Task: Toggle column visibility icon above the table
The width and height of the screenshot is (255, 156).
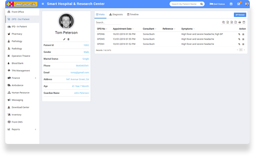Action: point(244,22)
